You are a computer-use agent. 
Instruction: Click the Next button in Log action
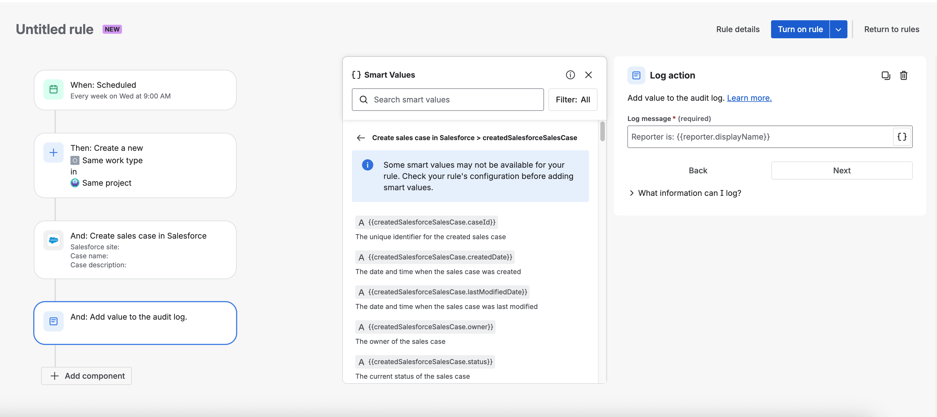pyautogui.click(x=842, y=170)
